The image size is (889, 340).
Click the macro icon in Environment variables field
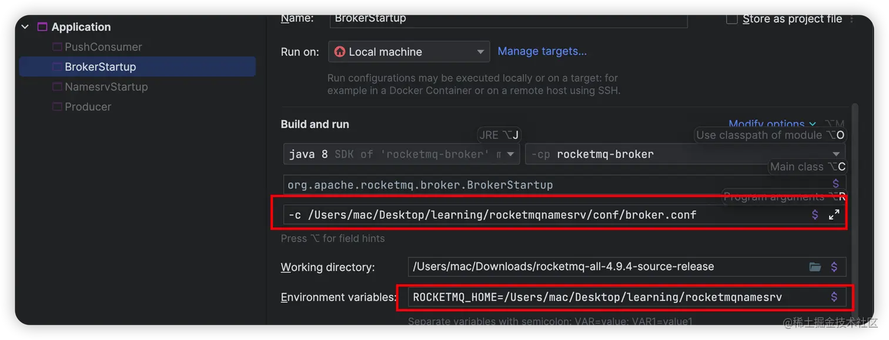coord(834,297)
